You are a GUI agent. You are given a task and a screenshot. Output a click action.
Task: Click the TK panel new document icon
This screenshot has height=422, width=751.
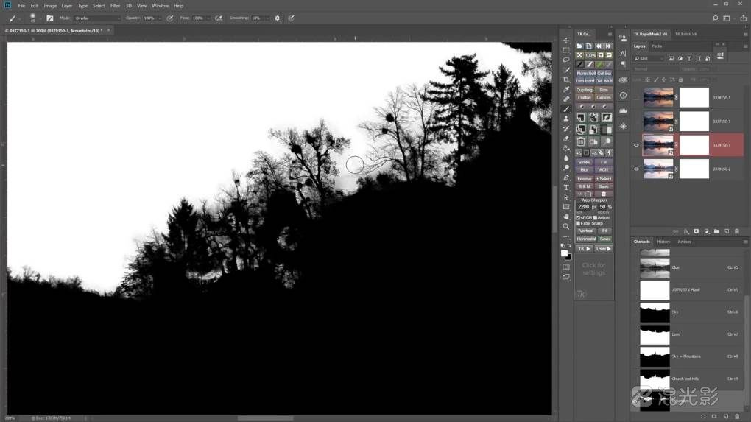pos(589,46)
